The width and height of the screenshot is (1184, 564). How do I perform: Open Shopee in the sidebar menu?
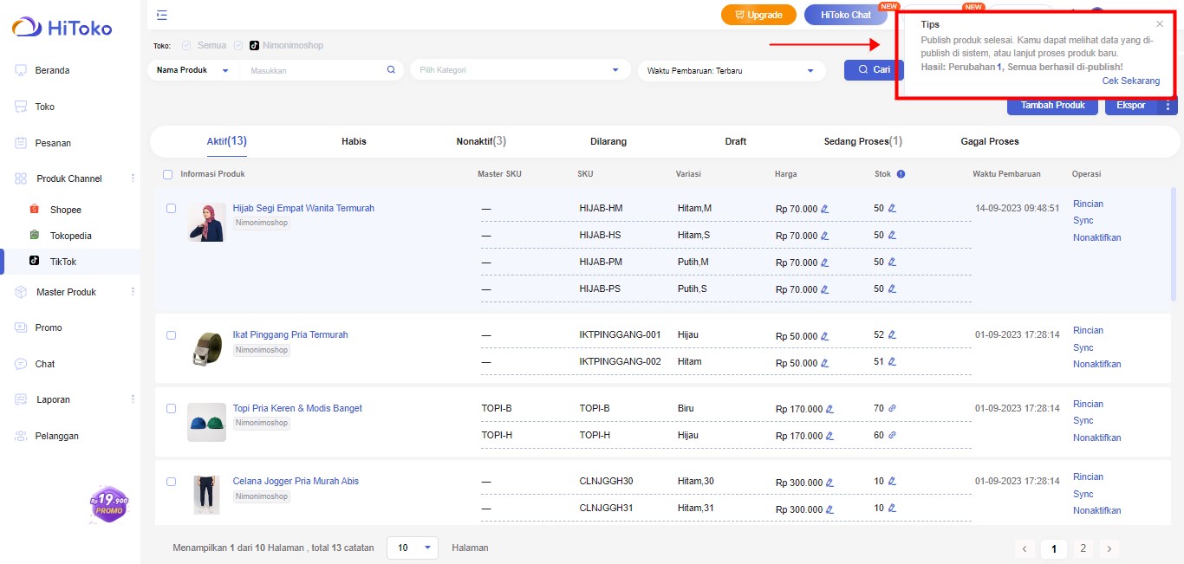pyautogui.click(x=66, y=210)
